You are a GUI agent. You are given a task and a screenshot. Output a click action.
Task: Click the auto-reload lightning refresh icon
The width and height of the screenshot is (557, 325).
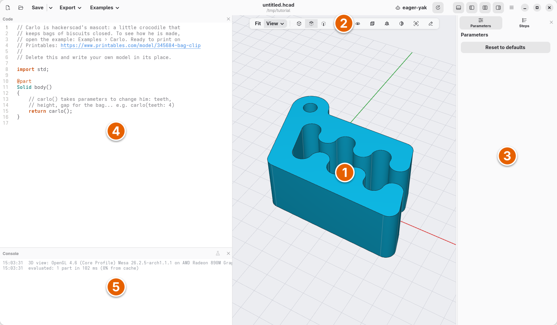click(x=438, y=8)
